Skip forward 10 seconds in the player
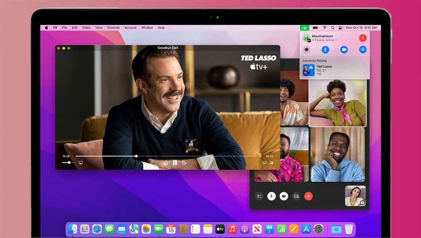Viewport: 421px width, 238px height. (x=184, y=163)
